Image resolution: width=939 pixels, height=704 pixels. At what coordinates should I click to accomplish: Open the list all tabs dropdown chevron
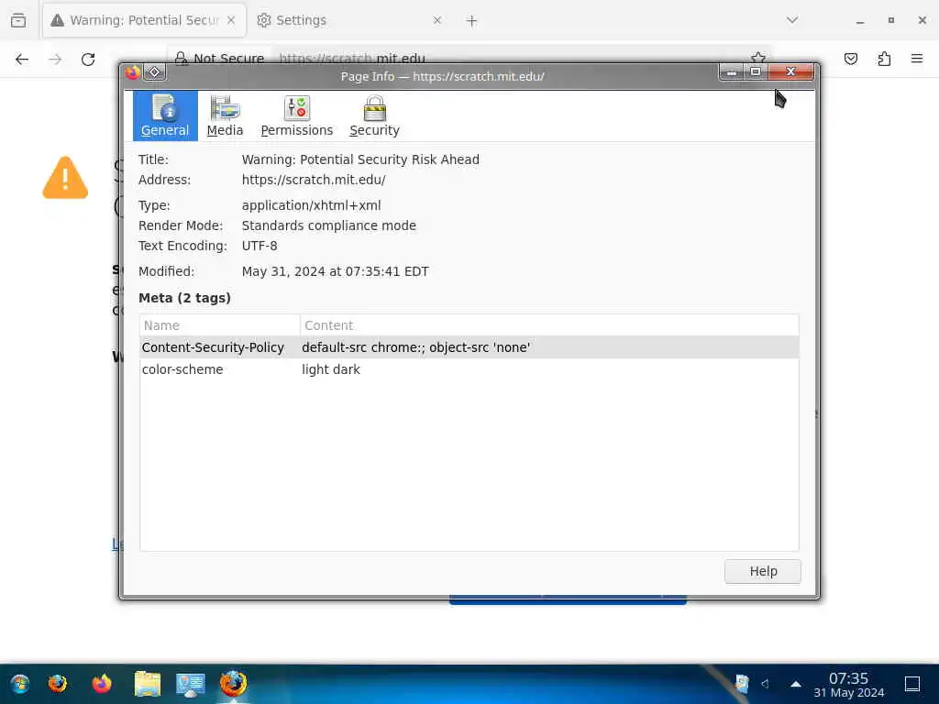(791, 20)
